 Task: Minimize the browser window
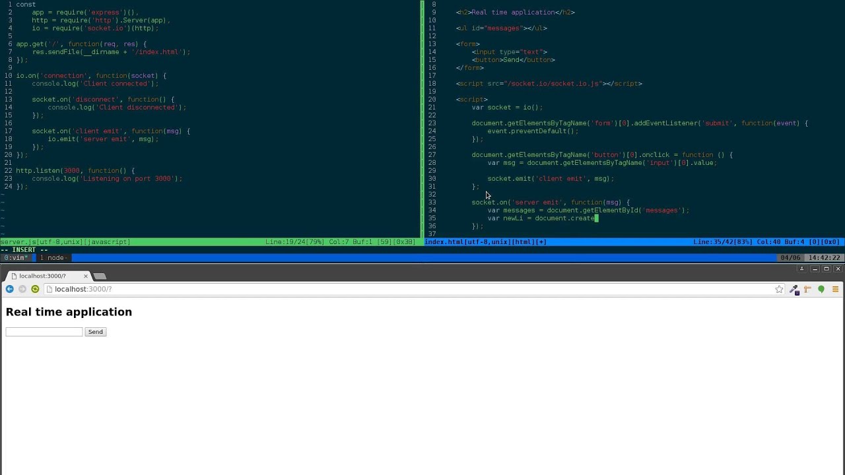815,269
